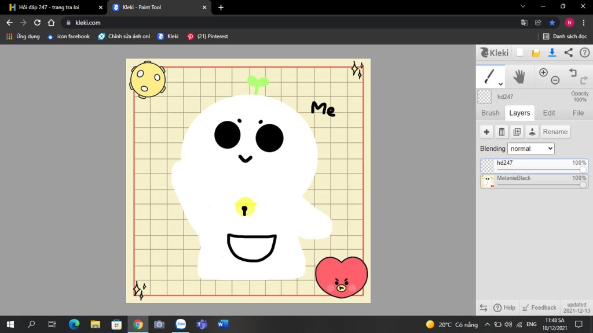Delete the selected layer with the trash icon
The width and height of the screenshot is (593, 333).
pyautogui.click(x=502, y=132)
